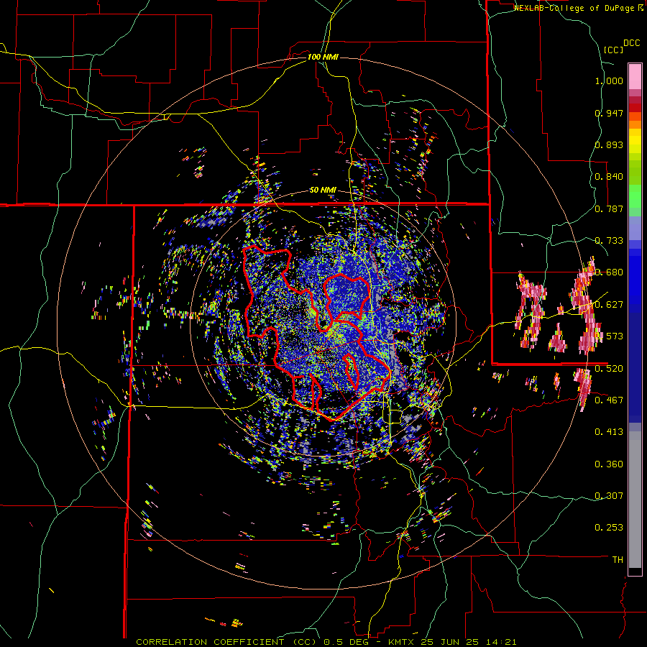Screen dimensions: 647x647
Task: Select the 0.467 scale value
Action: click(x=609, y=400)
